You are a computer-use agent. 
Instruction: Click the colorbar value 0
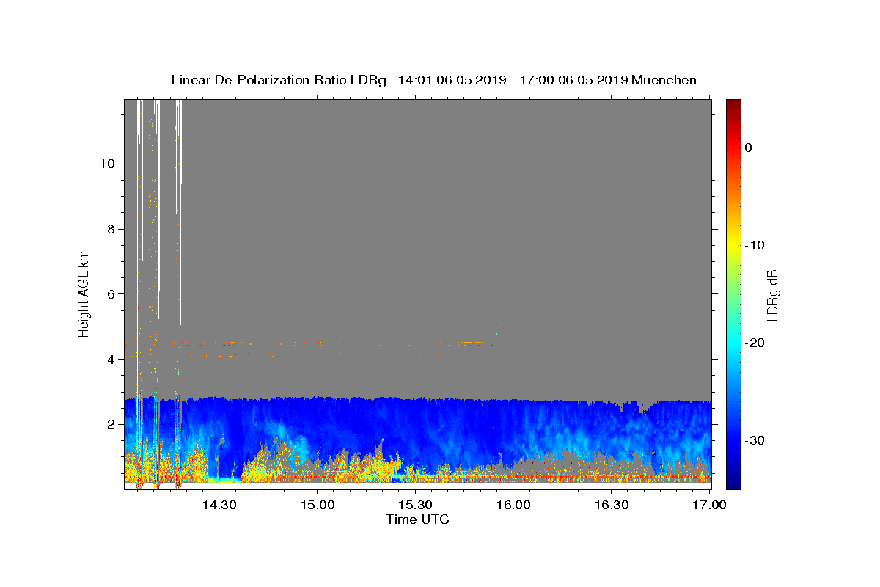pyautogui.click(x=748, y=147)
